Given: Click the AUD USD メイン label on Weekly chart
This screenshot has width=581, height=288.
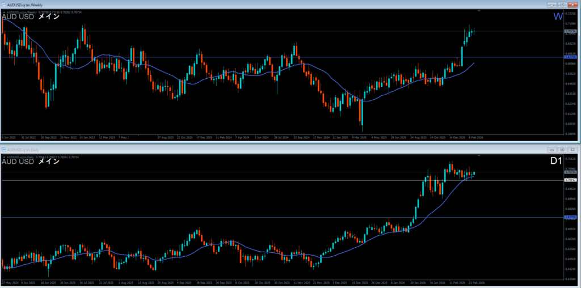Looking at the screenshot, I should point(30,16).
